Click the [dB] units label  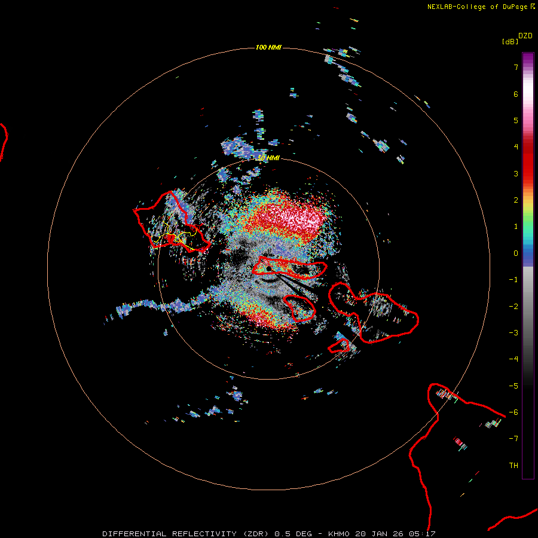tap(511, 41)
